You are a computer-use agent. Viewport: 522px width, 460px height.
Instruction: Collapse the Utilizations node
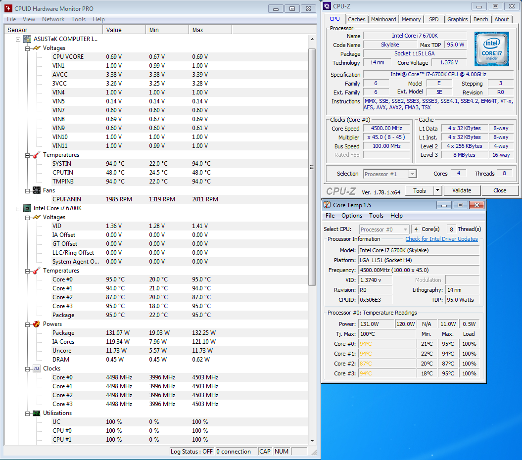(28, 414)
